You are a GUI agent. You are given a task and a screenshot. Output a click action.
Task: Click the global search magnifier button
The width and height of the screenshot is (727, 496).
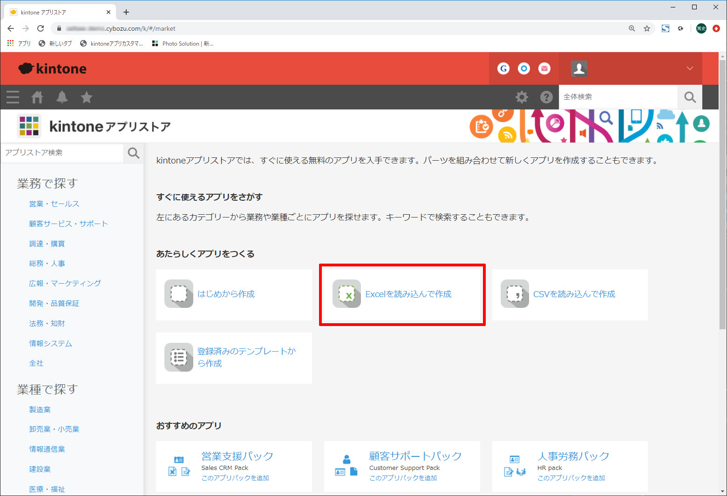point(690,97)
